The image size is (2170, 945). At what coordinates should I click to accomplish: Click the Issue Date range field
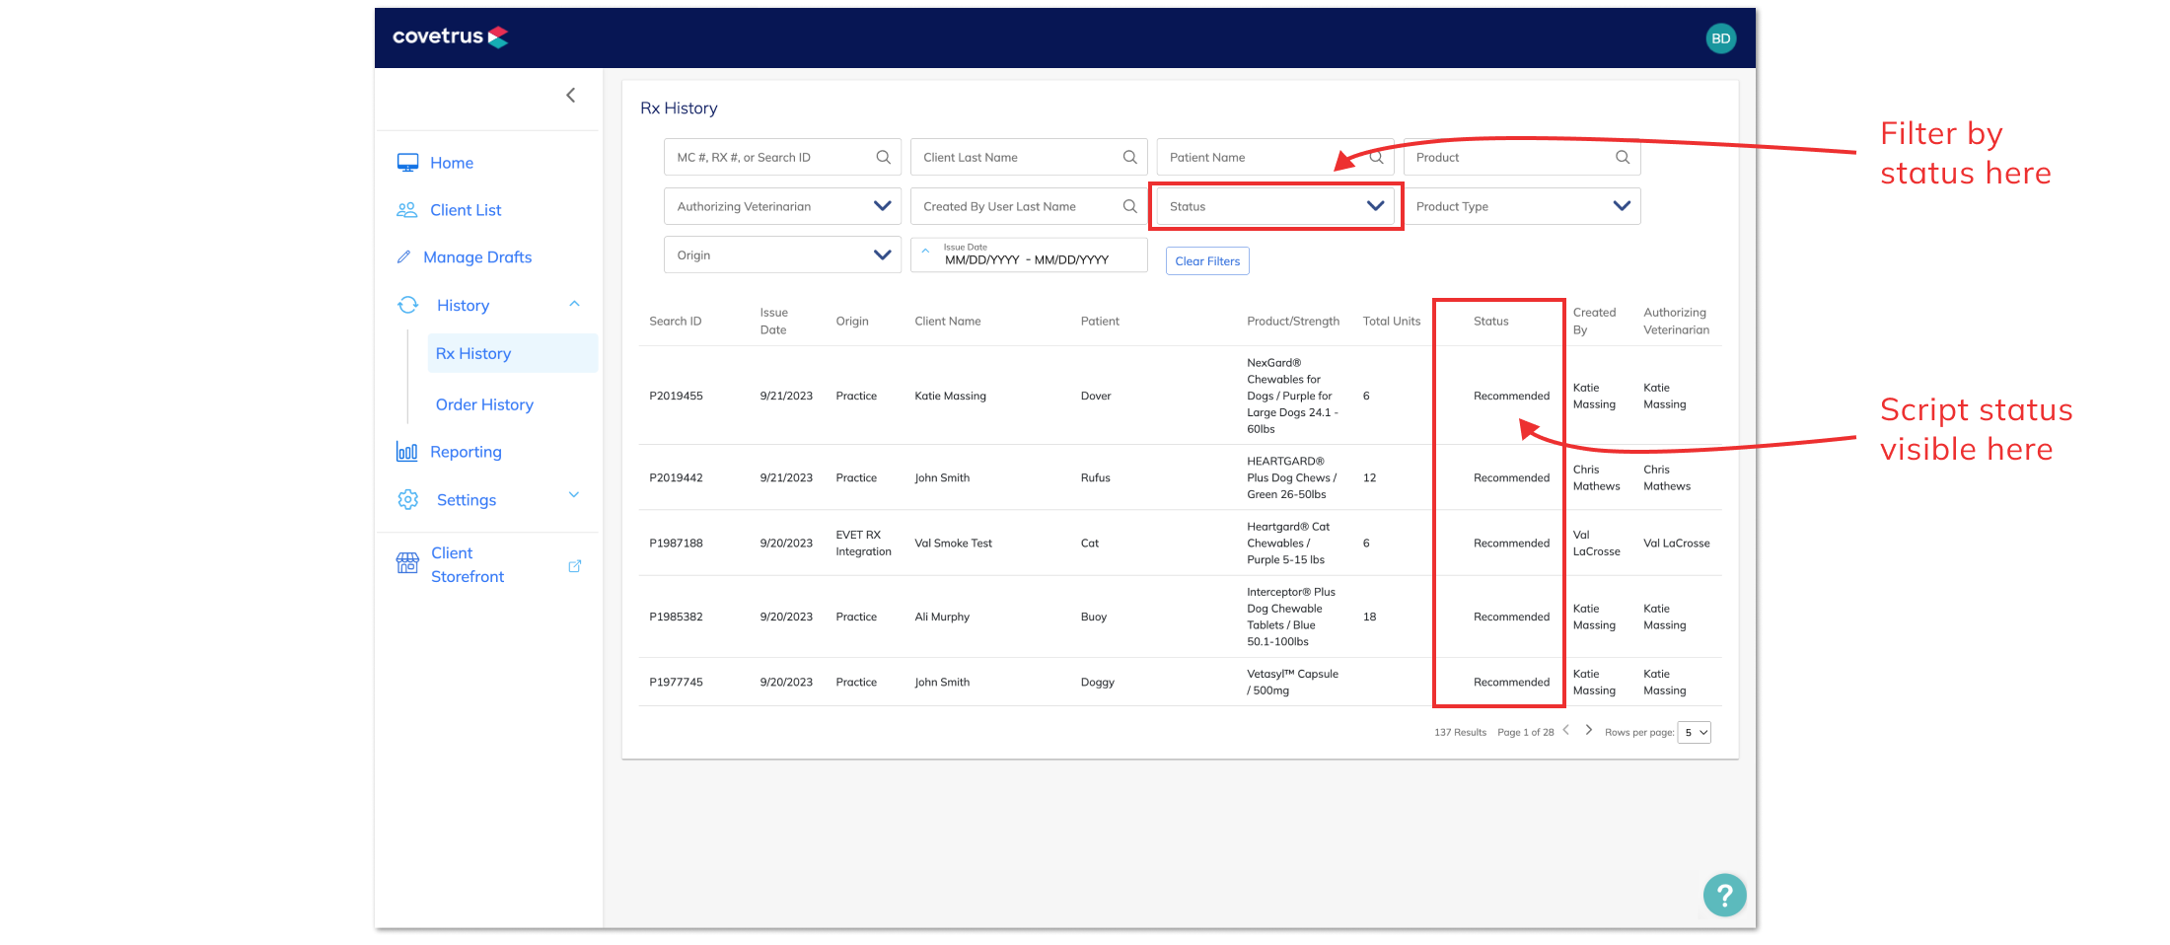click(x=1029, y=254)
